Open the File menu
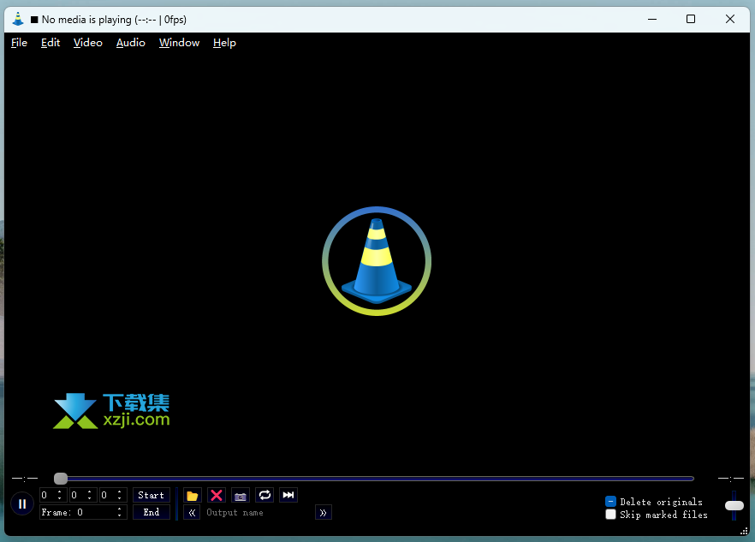The height and width of the screenshot is (542, 755). [19, 43]
